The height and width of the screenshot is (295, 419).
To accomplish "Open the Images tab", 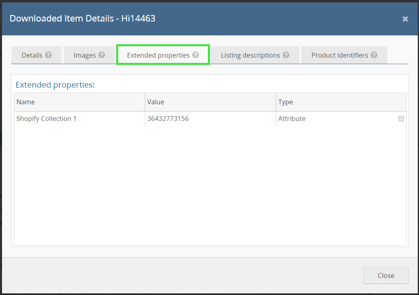I will pos(84,55).
